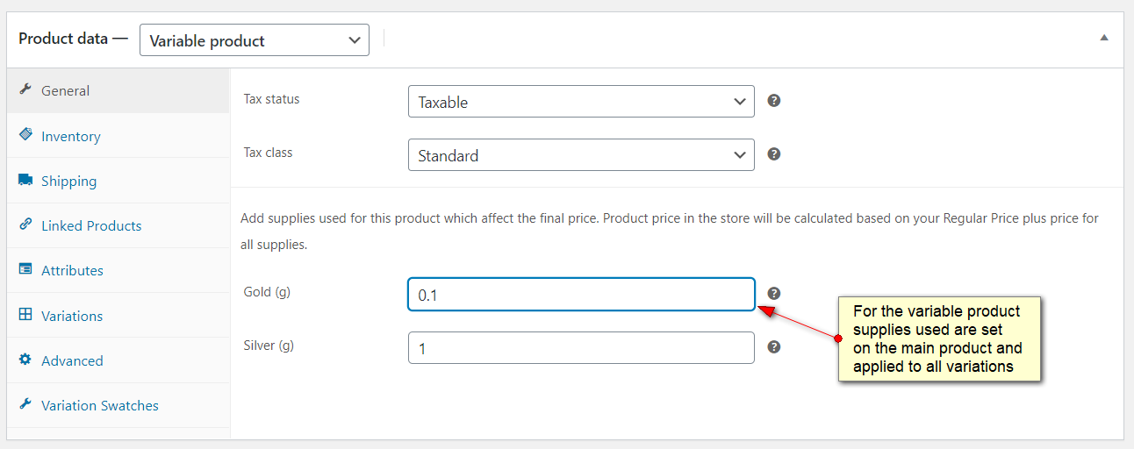Click help icon next to Tax status
Image resolution: width=1134 pixels, height=449 pixels.
click(x=774, y=101)
